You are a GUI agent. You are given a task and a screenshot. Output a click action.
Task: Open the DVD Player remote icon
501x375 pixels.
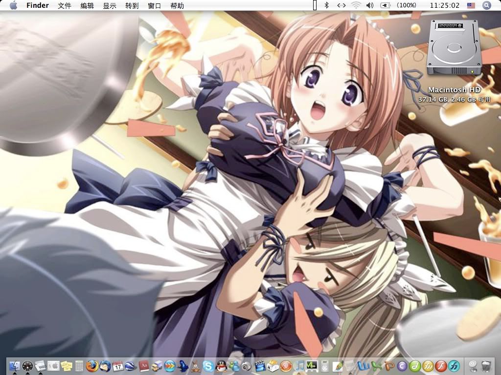click(x=324, y=366)
